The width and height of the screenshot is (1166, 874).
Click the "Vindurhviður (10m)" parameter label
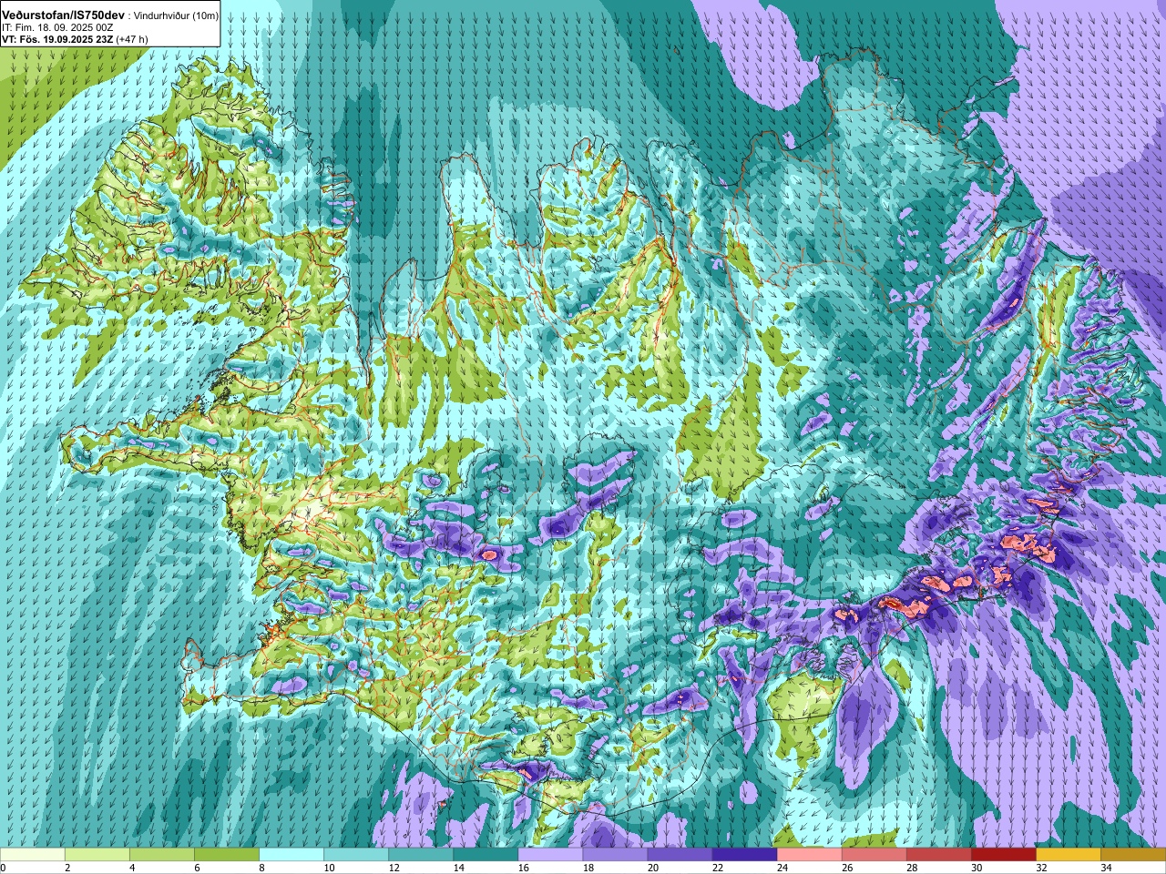pos(177,16)
